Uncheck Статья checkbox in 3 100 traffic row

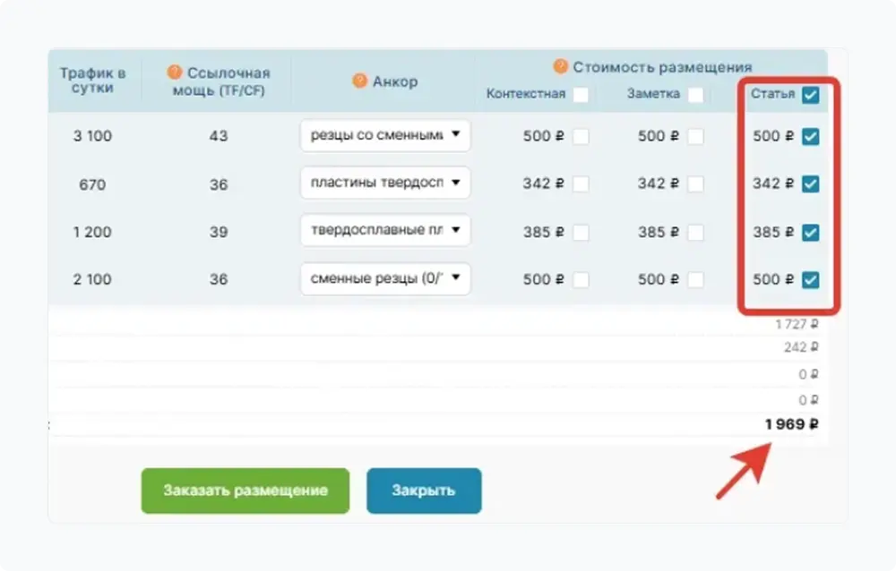(810, 137)
